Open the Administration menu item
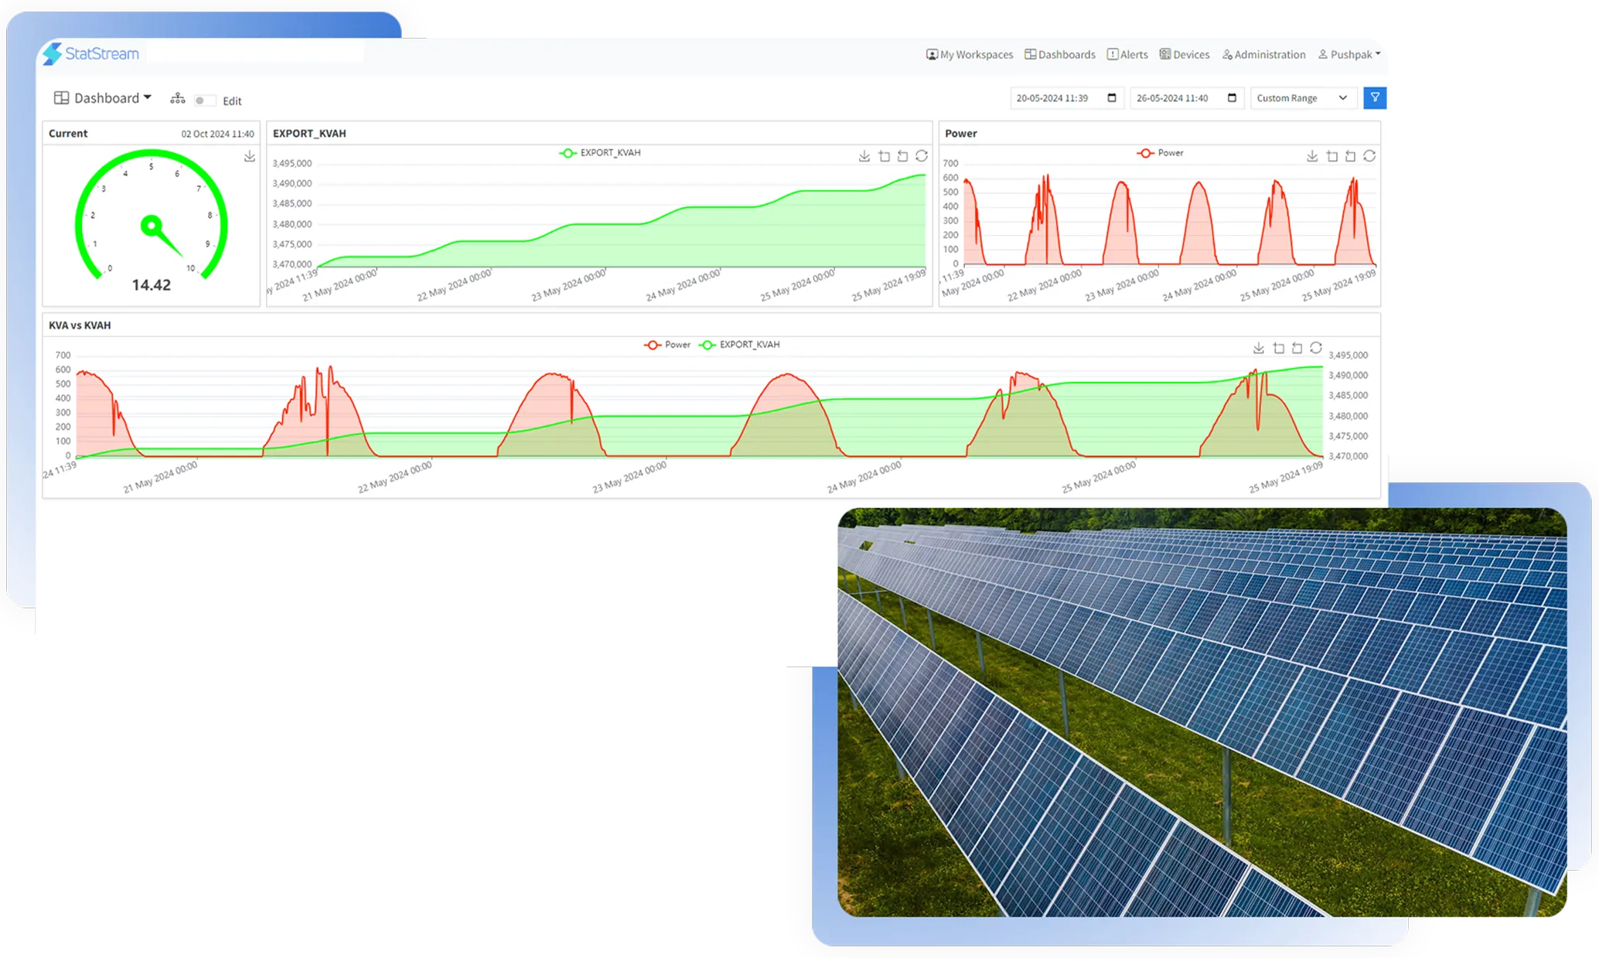 [1263, 54]
